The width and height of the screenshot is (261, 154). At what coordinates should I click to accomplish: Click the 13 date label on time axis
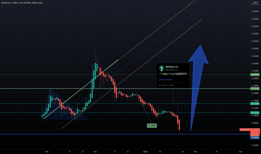coord(115,152)
